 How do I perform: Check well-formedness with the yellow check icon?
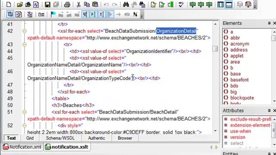pyautogui.click(x=154, y=4)
